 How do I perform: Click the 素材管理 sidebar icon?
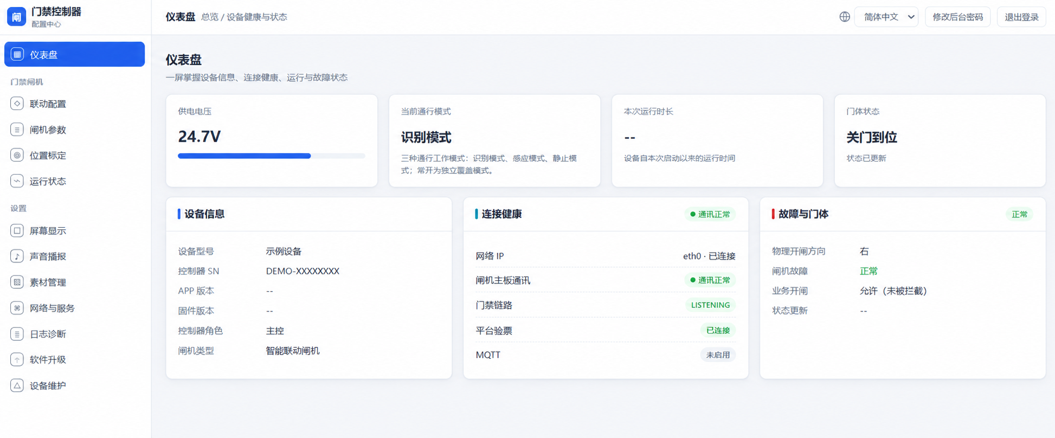(x=17, y=282)
